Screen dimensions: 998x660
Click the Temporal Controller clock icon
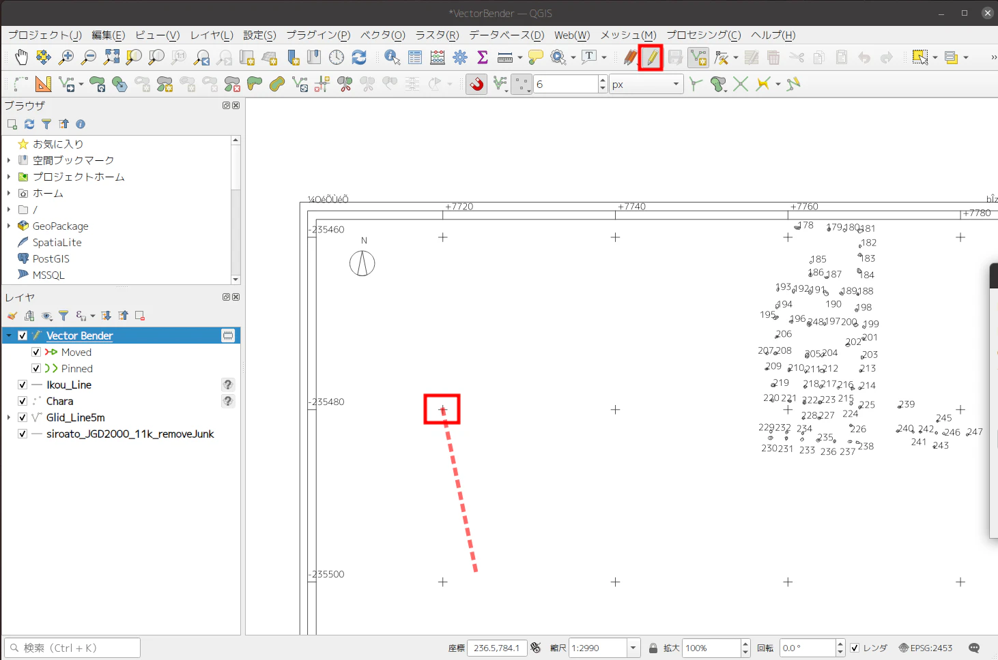[x=337, y=57]
